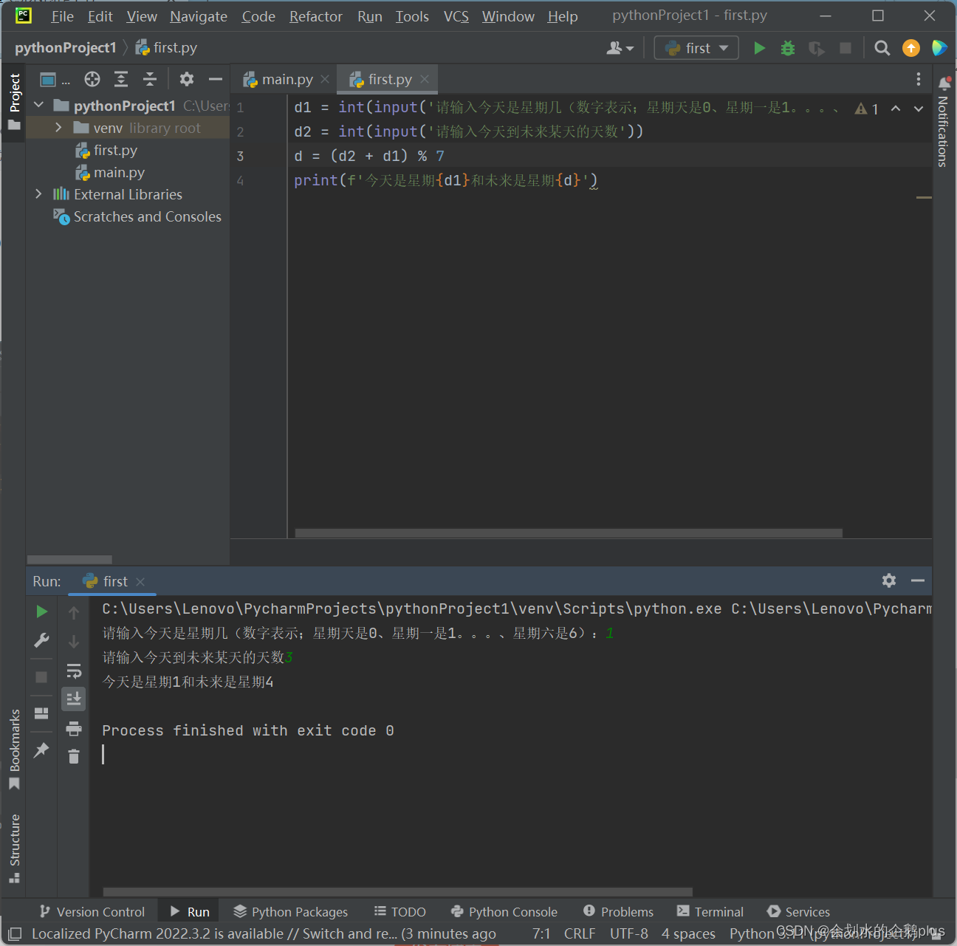Image resolution: width=957 pixels, height=946 pixels.
Task: Pin the Run tab using pin icon
Action: click(x=41, y=750)
